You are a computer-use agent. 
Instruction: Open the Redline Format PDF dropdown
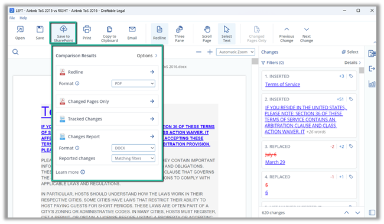[134, 83]
